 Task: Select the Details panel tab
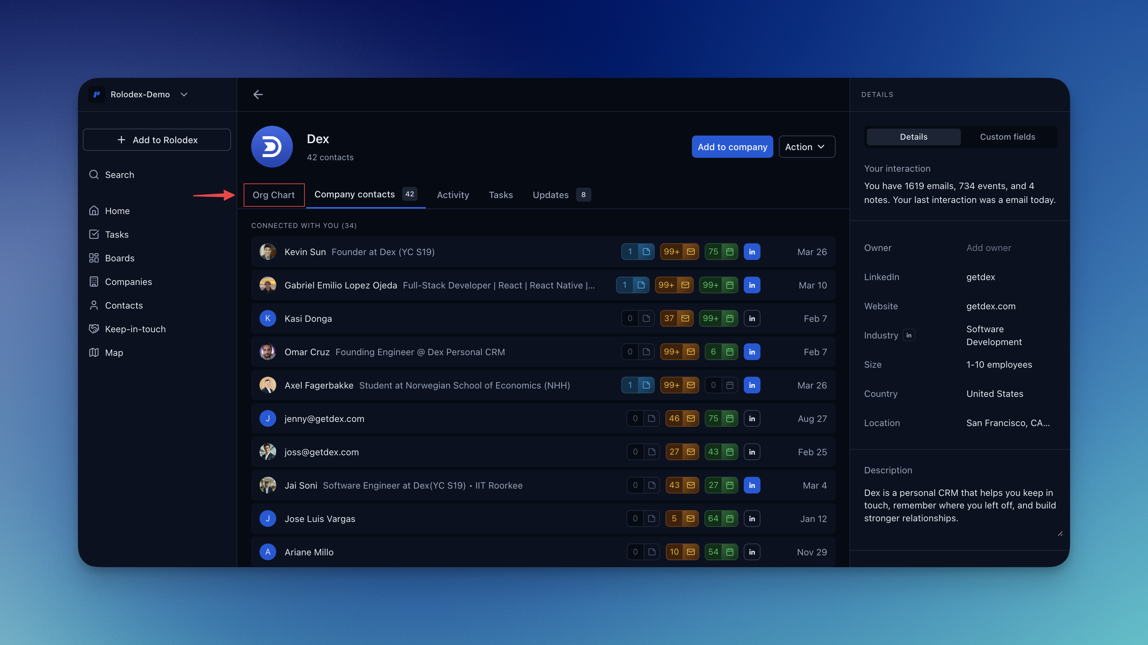(914, 137)
